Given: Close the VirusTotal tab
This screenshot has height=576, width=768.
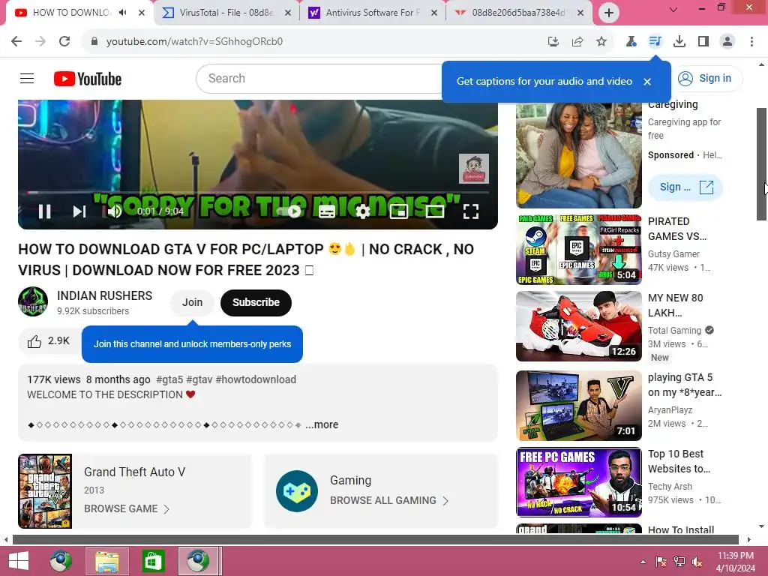Looking at the screenshot, I should (288, 13).
